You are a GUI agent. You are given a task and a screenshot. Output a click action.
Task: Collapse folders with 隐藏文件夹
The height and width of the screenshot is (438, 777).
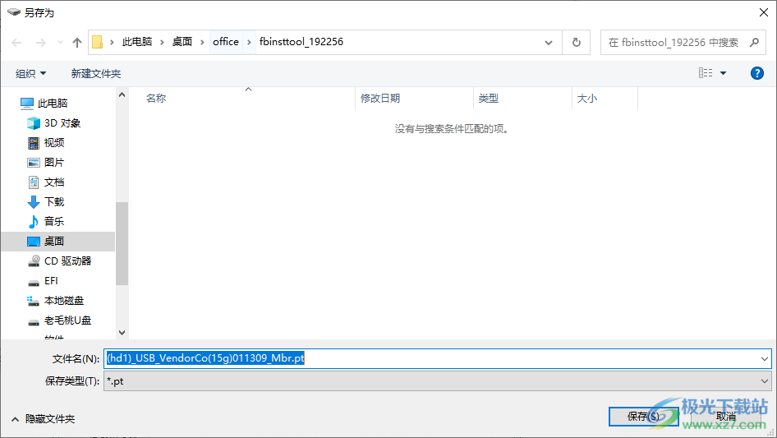[43, 419]
